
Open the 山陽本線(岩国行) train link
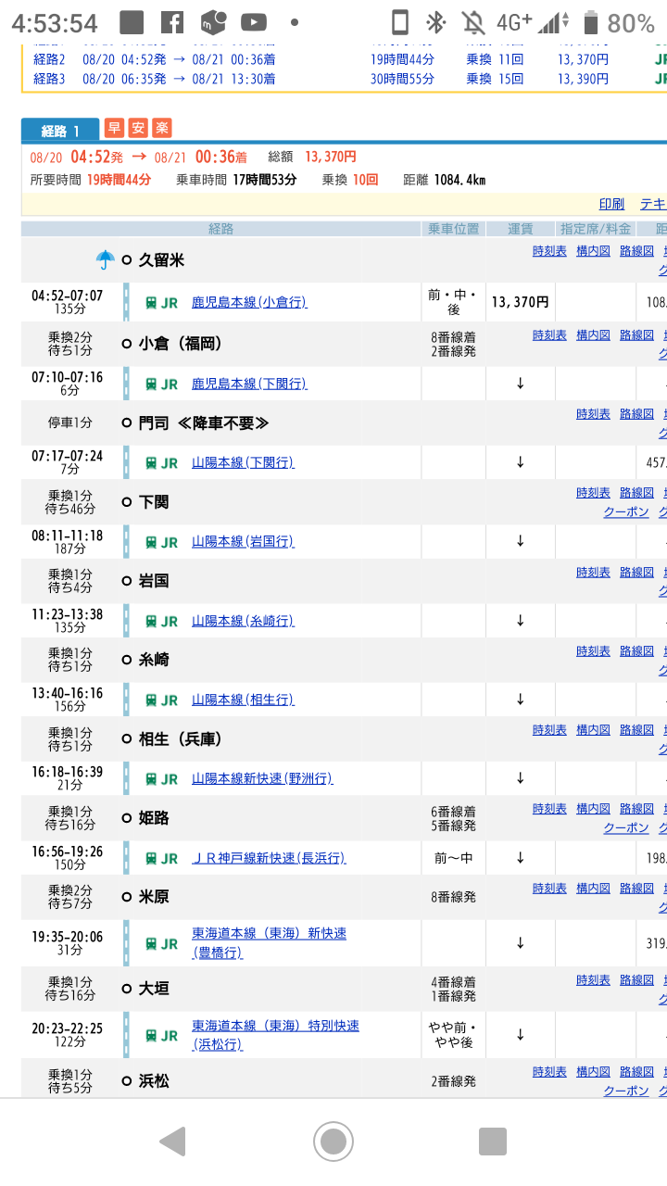(243, 541)
